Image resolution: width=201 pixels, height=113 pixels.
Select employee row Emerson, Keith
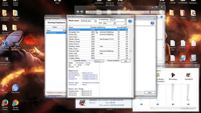(98, 51)
